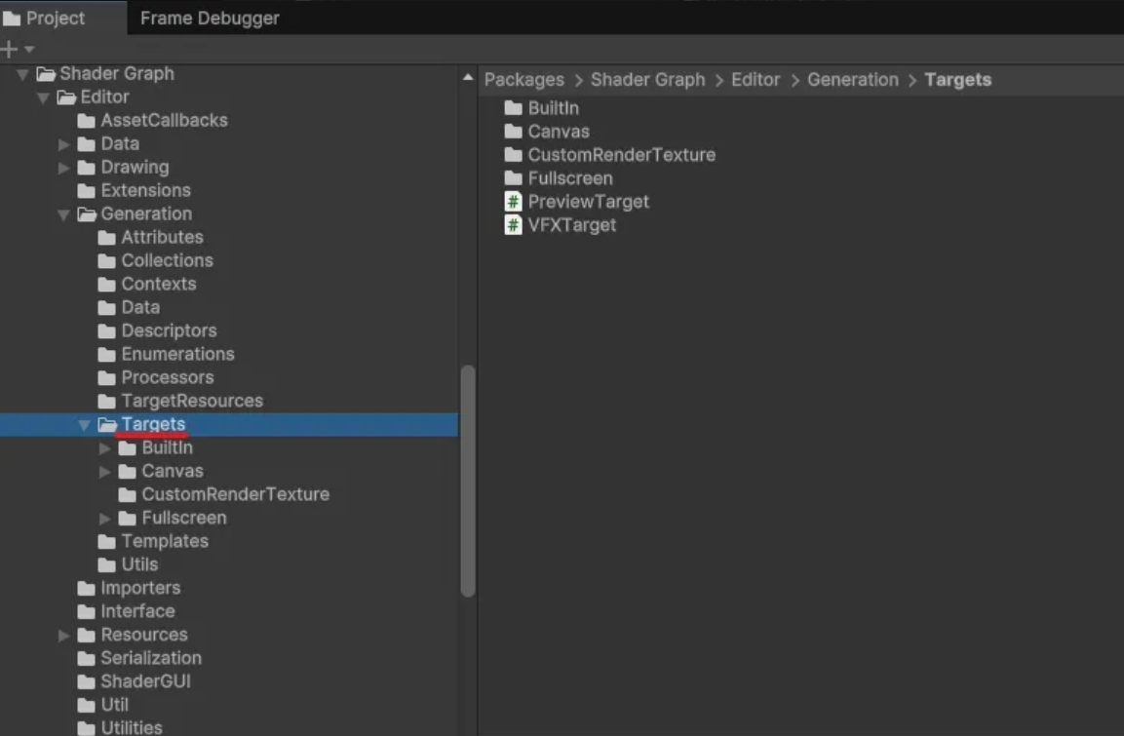Select the Drawing folder label
This screenshot has height=736, width=1124.
[x=135, y=168]
